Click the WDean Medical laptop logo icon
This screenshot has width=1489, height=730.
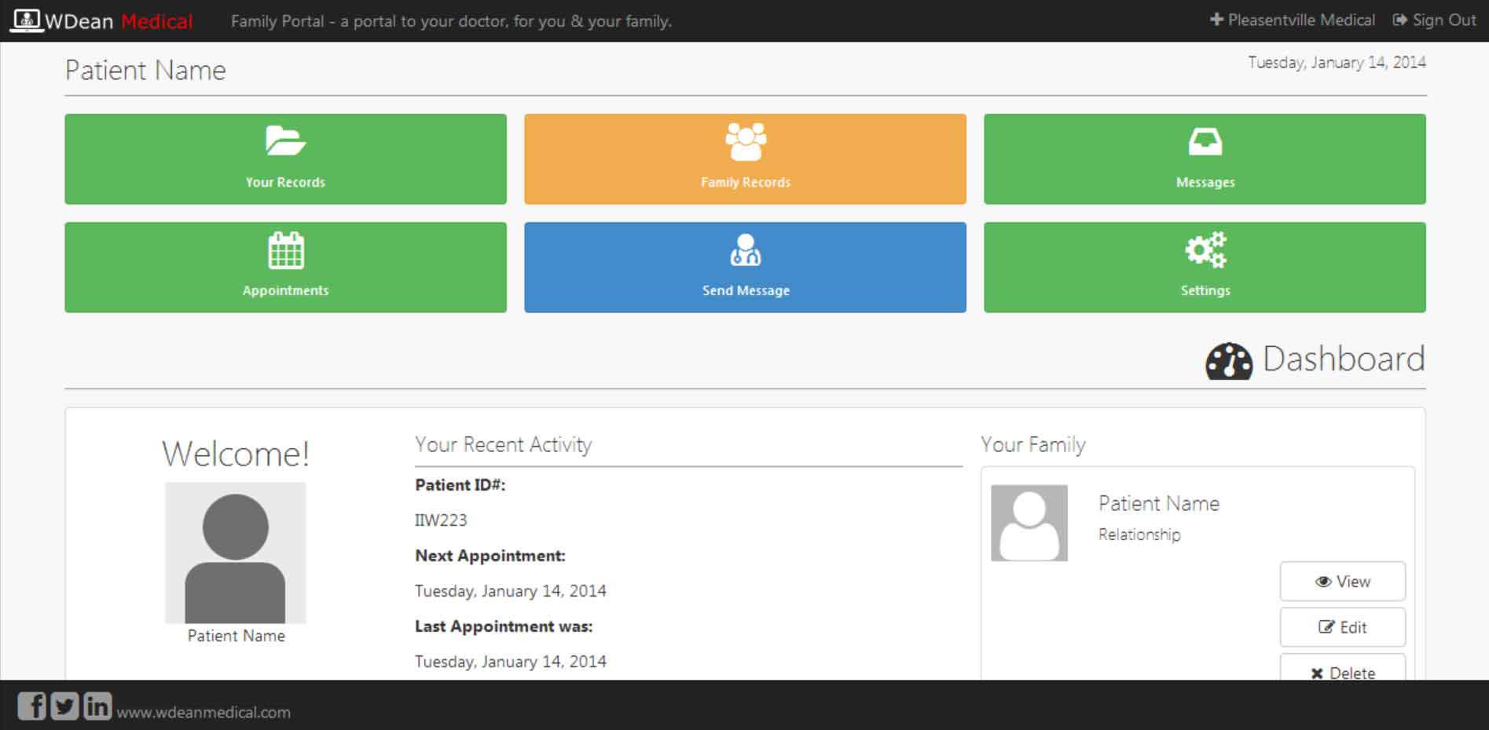[x=26, y=20]
